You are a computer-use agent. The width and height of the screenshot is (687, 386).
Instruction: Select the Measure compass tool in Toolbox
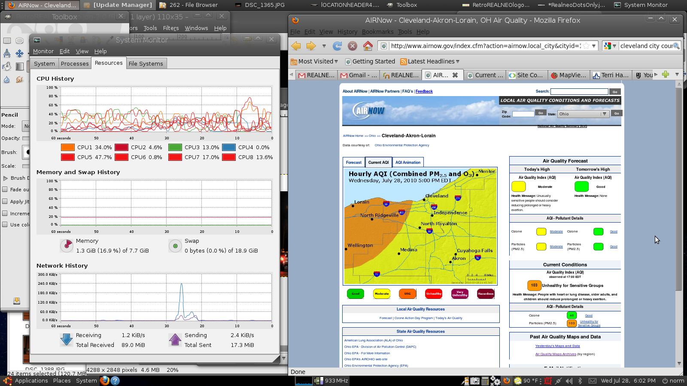click(x=7, y=54)
